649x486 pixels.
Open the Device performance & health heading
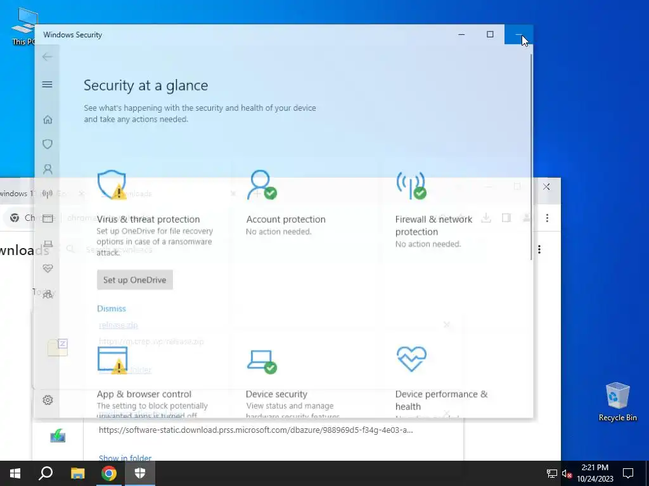(441, 400)
